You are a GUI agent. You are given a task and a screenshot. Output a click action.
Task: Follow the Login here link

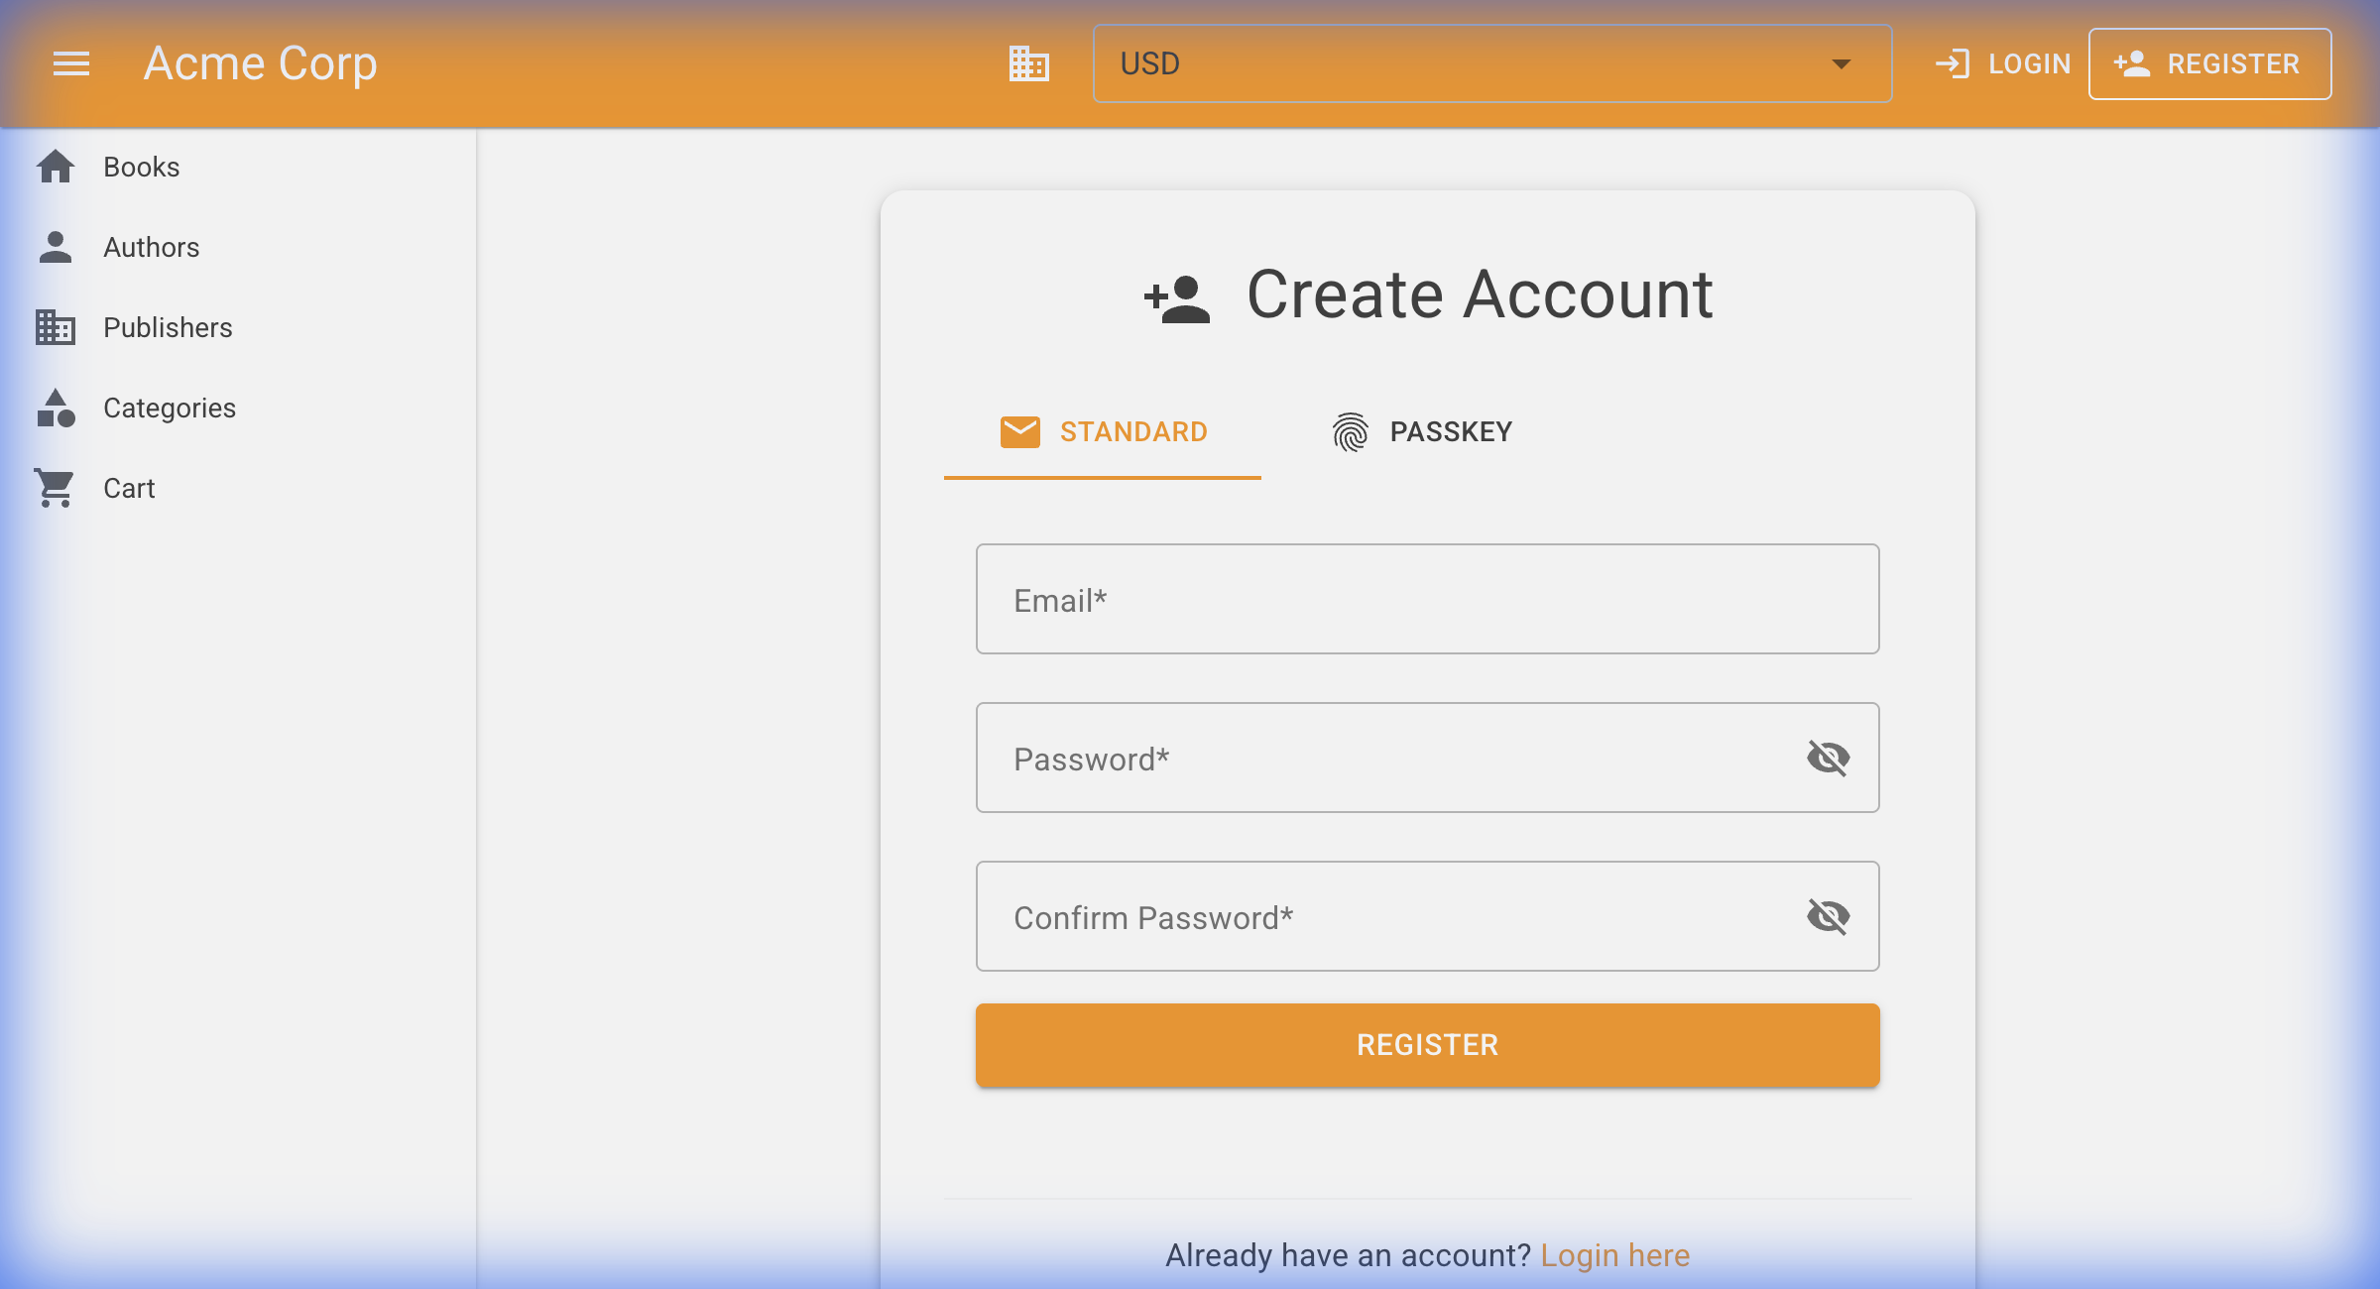[x=1614, y=1255]
